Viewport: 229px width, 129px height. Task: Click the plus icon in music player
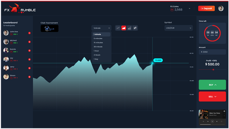[x=224, y=116]
